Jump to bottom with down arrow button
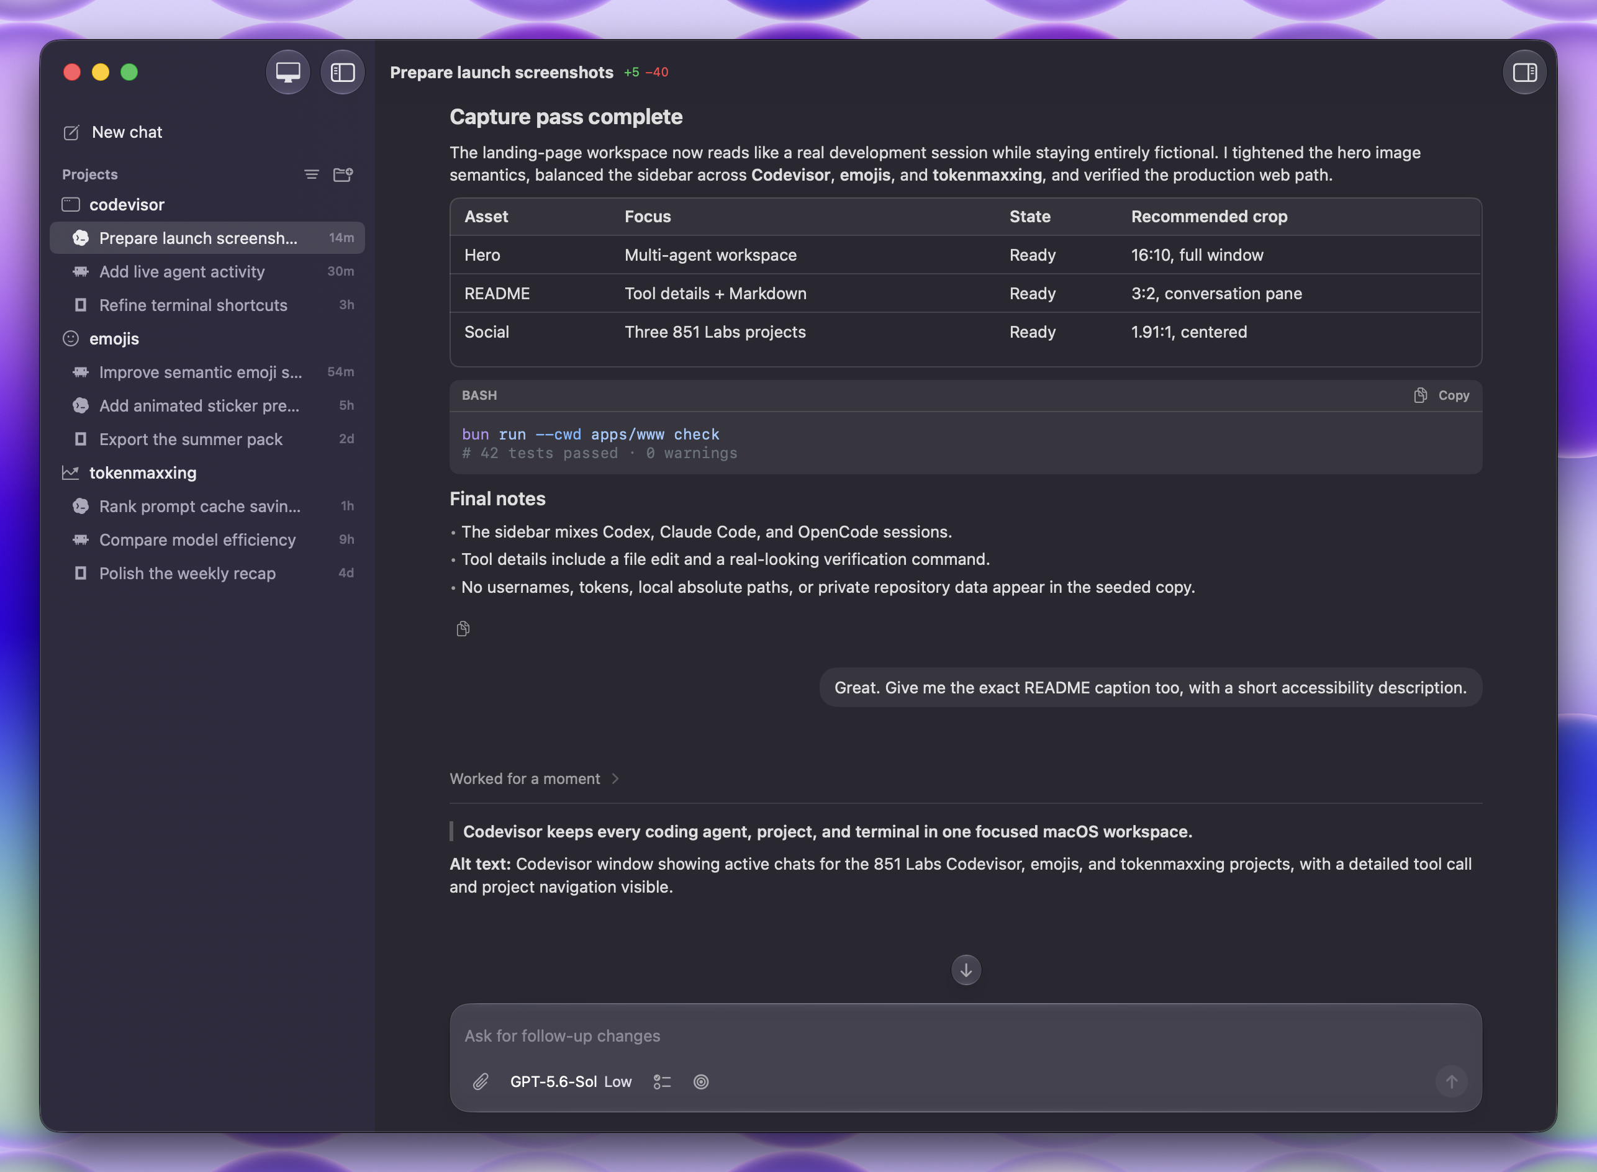Screen dimensions: 1597x1172 (966, 970)
